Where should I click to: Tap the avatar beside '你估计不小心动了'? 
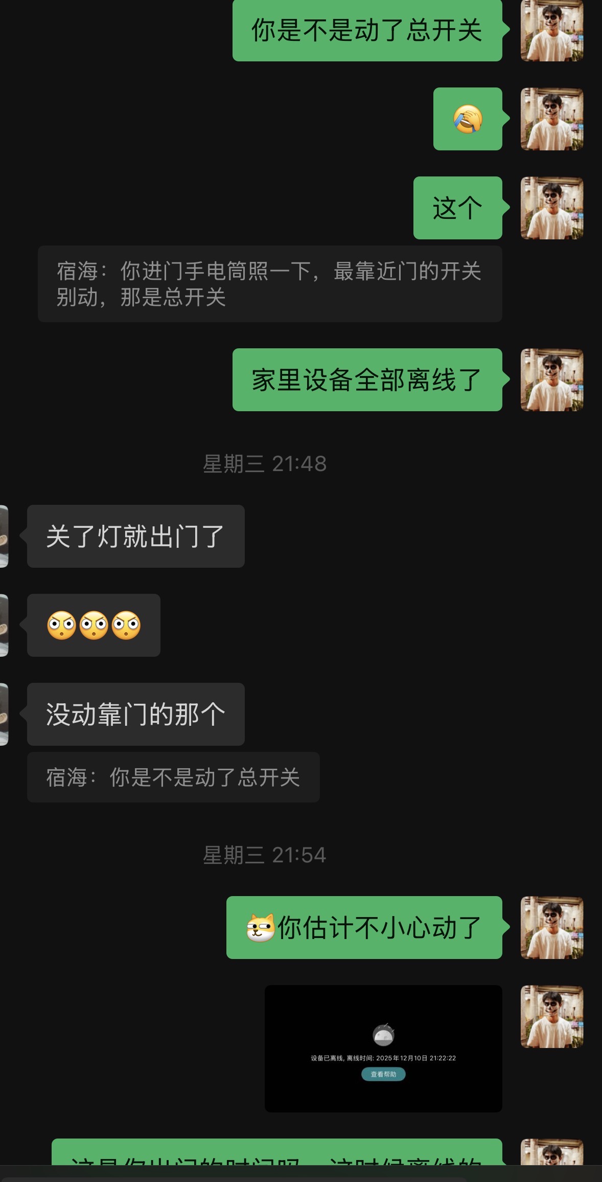pyautogui.click(x=552, y=927)
